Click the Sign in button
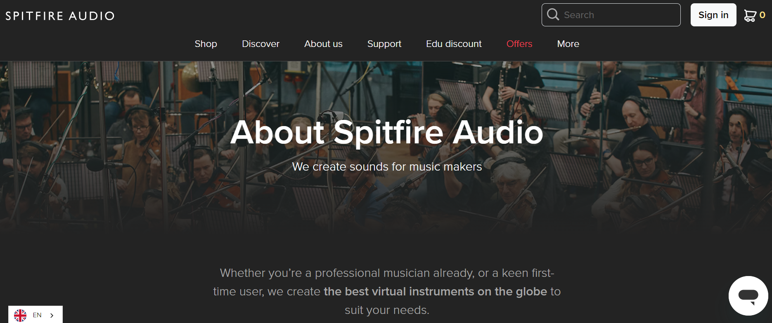This screenshot has width=772, height=323. (713, 15)
